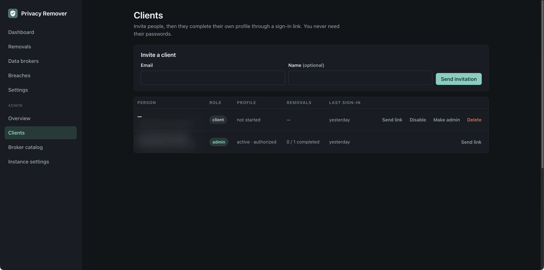Click the Clients page title
Viewport: 544px width, 270px height.
tap(148, 15)
